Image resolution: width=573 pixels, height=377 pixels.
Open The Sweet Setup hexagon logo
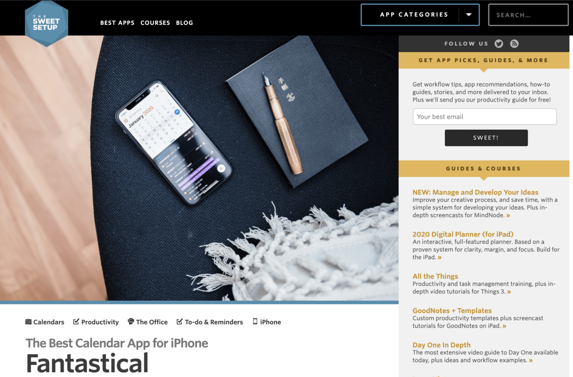point(46,23)
